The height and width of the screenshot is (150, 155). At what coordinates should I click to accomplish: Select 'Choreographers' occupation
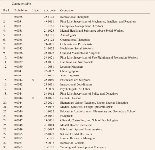point(70,71)
